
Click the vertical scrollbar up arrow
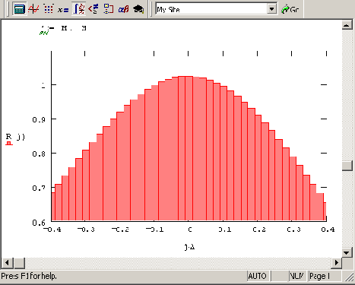click(347, 25)
